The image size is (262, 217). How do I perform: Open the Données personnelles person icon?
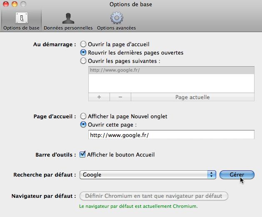(x=68, y=18)
